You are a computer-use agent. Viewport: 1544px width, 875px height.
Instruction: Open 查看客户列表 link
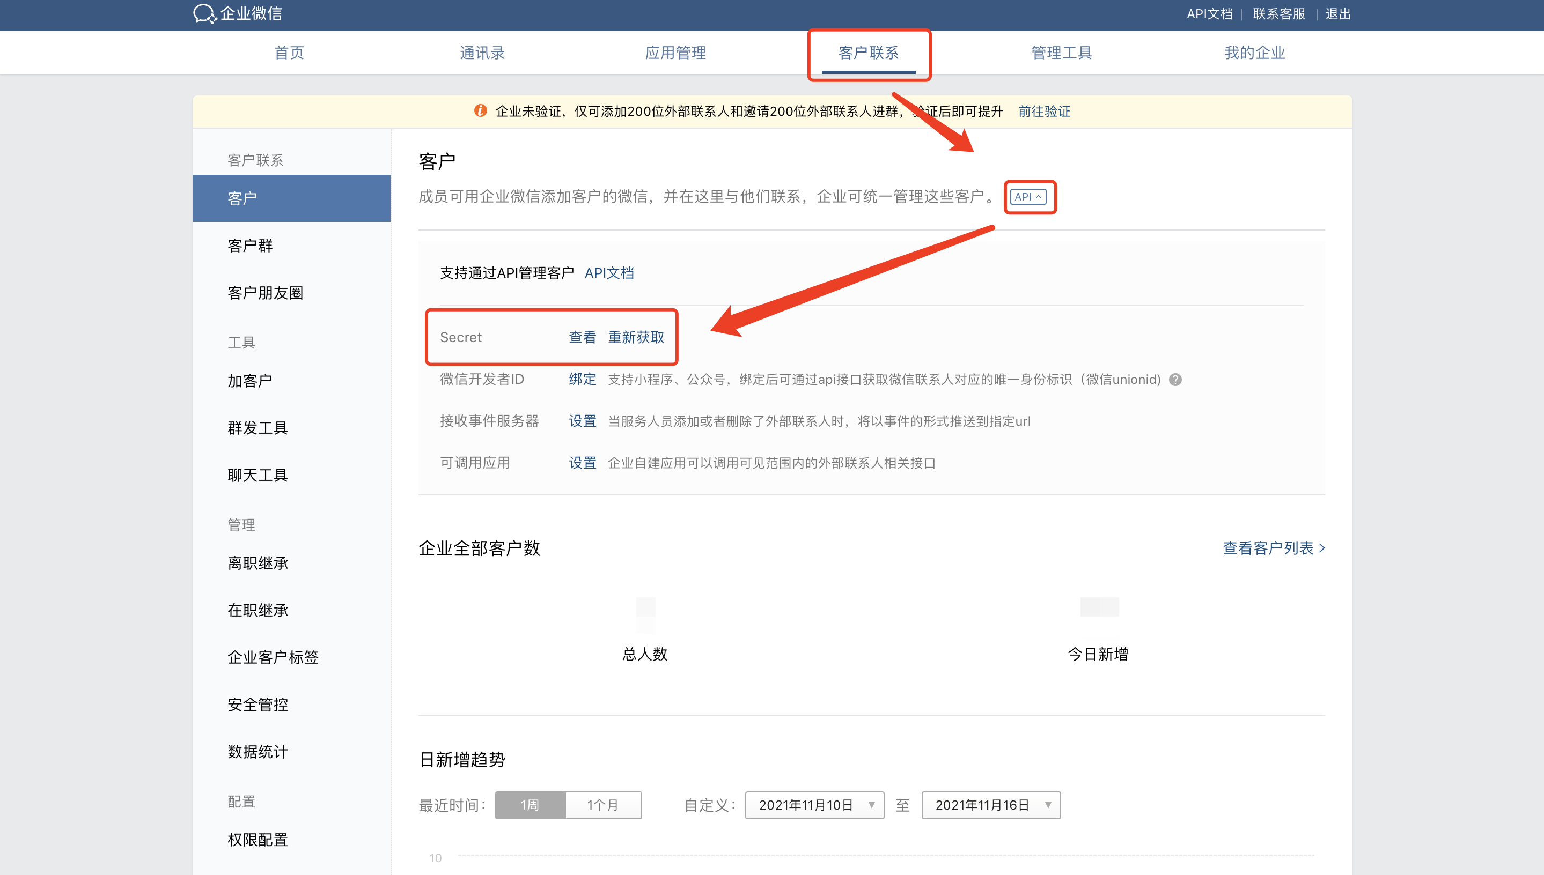(1274, 548)
